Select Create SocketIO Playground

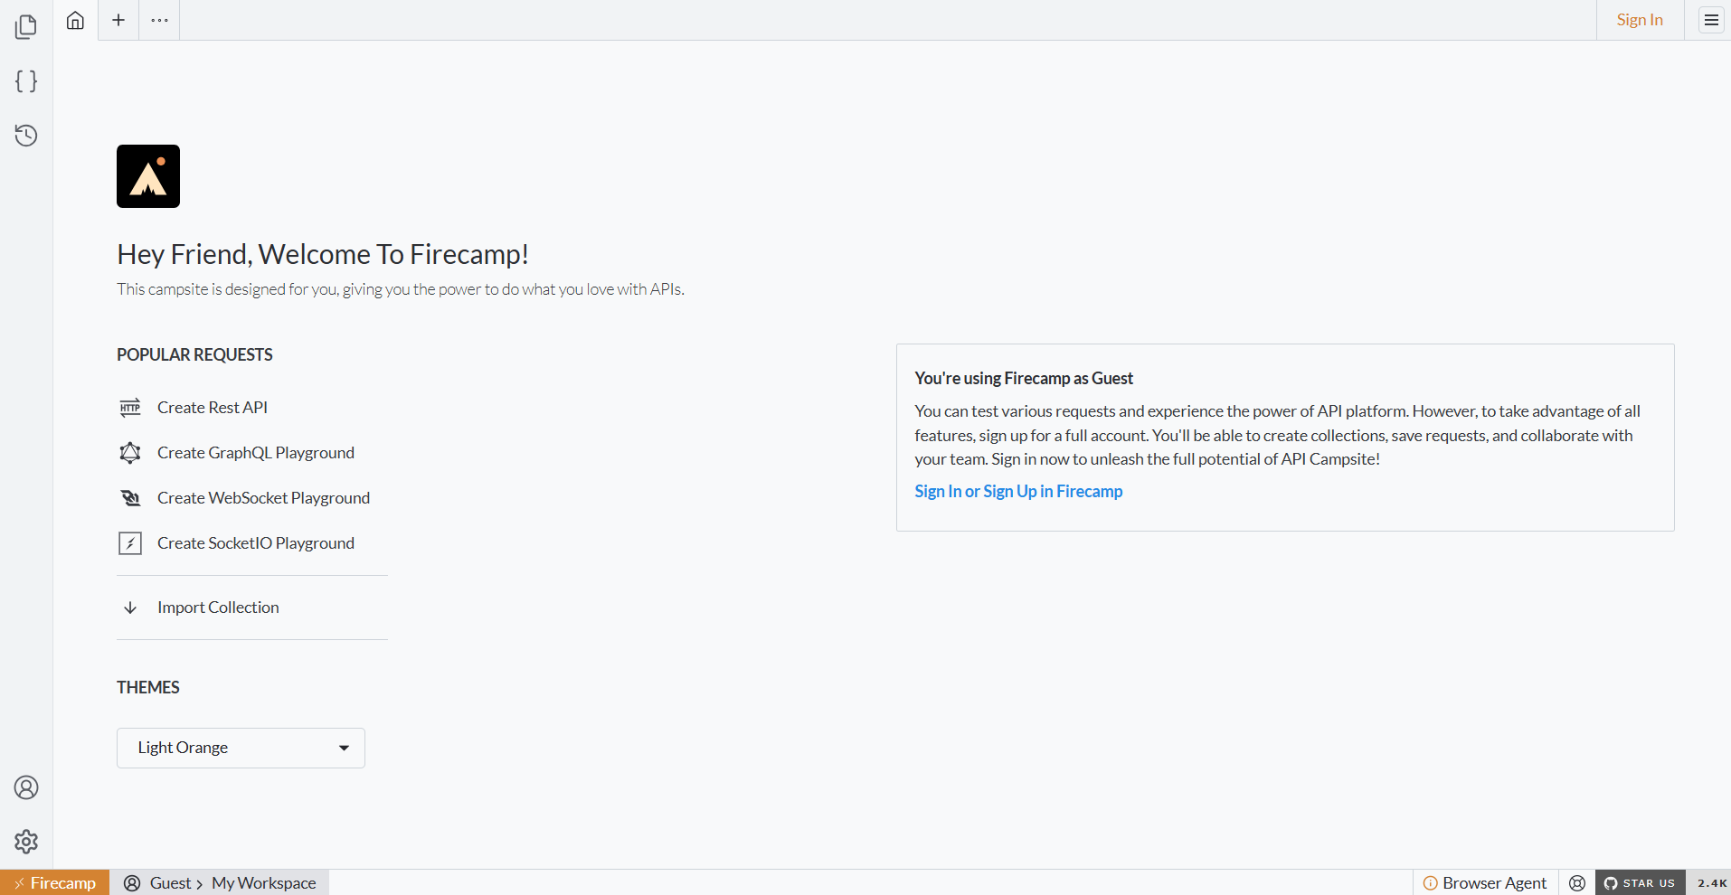pos(256,543)
